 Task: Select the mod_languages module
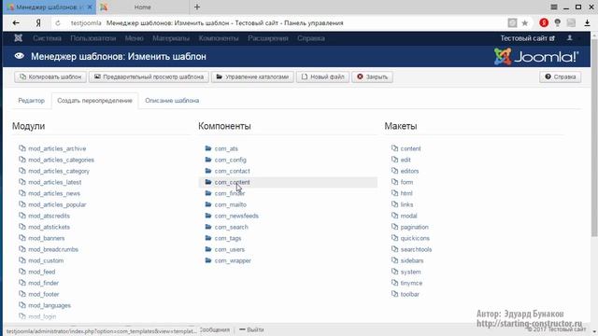pos(50,305)
